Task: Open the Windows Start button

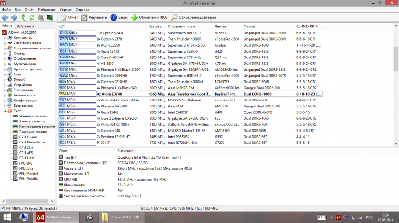Action: [7, 217]
